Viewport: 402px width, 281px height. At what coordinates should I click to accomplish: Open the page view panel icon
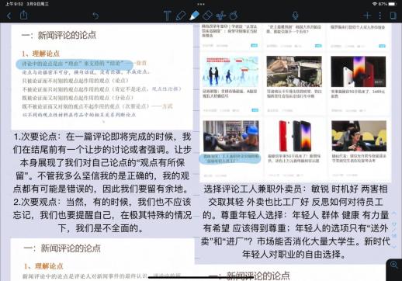pyautogui.click(x=393, y=16)
